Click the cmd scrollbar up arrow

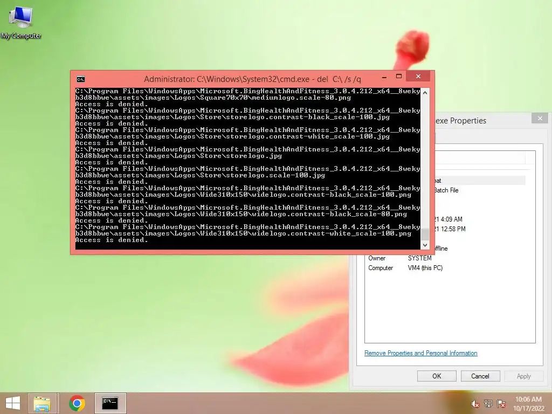point(425,93)
